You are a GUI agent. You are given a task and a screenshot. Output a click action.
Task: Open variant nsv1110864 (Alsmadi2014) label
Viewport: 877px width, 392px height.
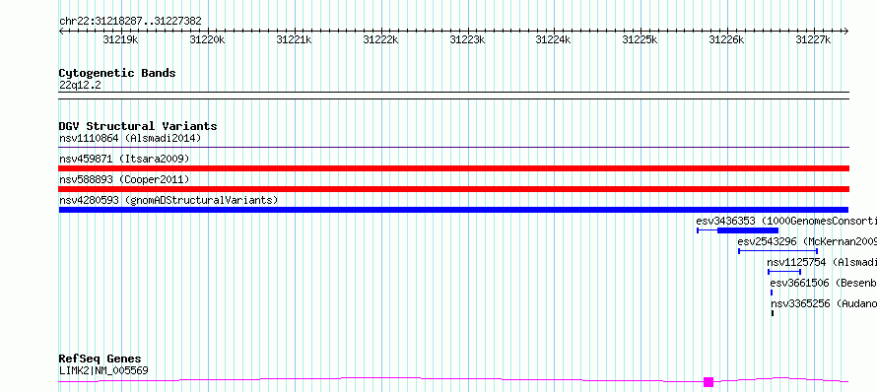(130, 138)
